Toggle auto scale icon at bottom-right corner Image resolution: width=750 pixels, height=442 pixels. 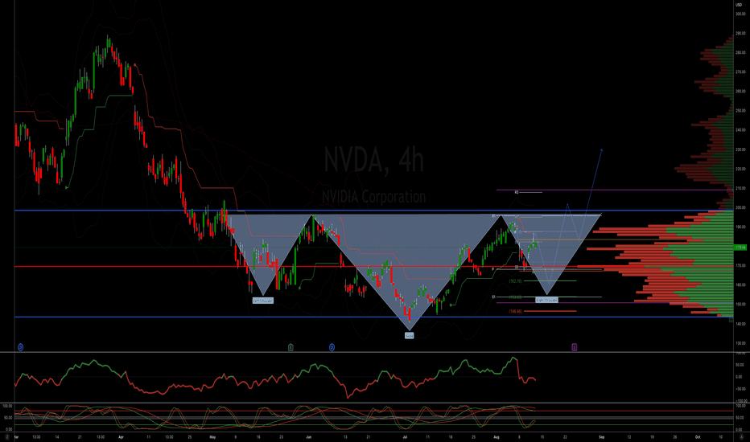coord(740,436)
